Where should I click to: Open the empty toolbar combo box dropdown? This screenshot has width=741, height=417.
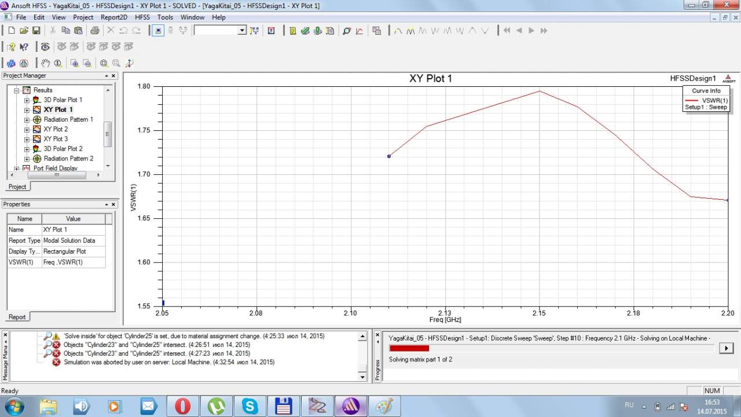pos(242,31)
